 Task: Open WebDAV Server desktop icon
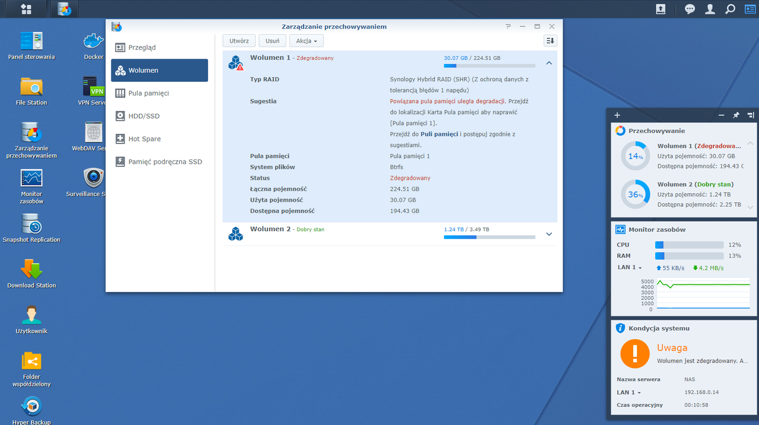pos(89,137)
